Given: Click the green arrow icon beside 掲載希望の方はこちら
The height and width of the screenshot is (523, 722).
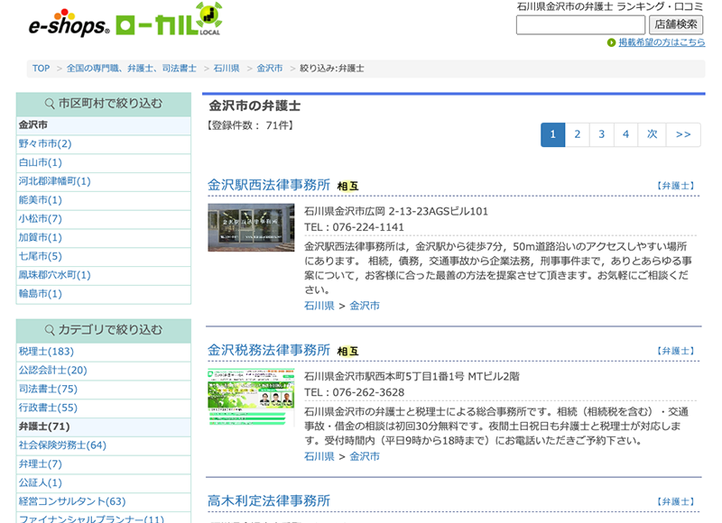Looking at the screenshot, I should pyautogui.click(x=611, y=42).
